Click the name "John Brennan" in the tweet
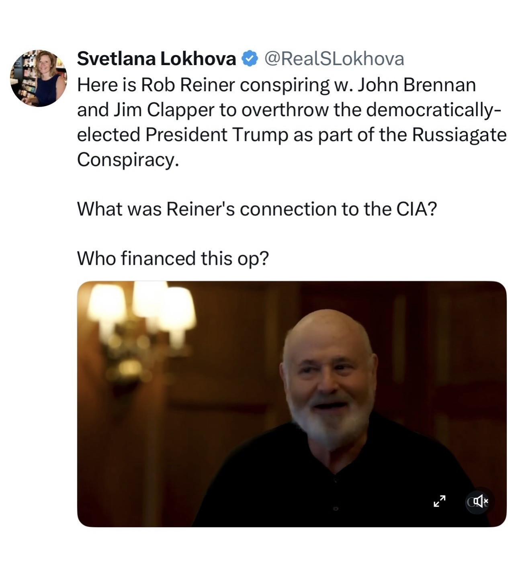 coord(416,85)
